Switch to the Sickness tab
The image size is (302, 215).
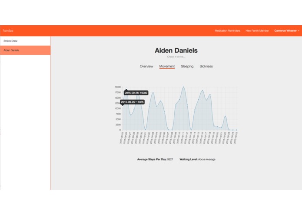206,66
